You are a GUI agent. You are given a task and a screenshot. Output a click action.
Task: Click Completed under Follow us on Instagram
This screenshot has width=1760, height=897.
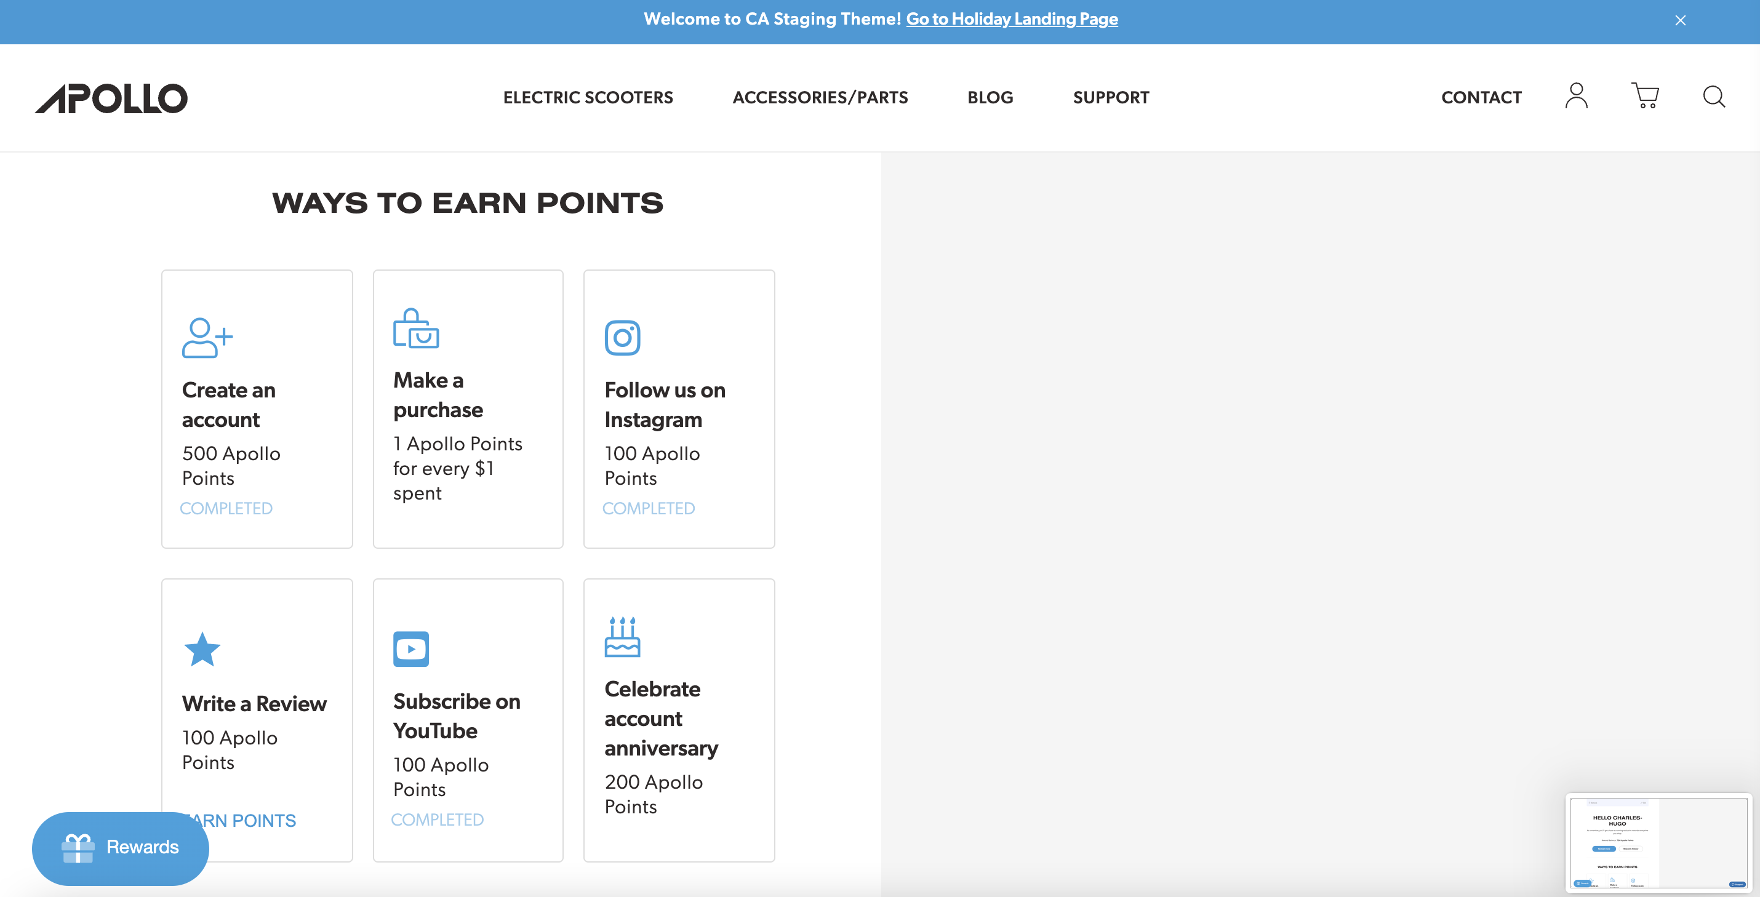649,508
